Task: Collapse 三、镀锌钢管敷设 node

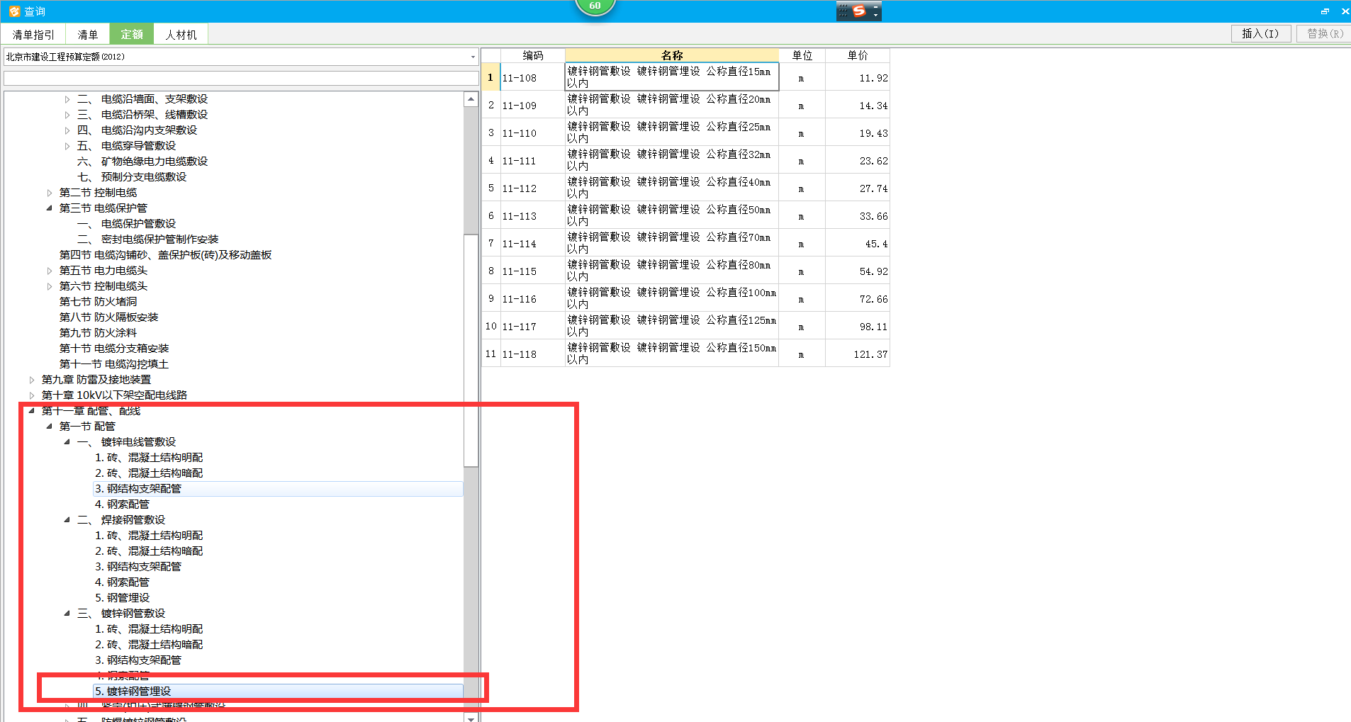Action: [67, 614]
